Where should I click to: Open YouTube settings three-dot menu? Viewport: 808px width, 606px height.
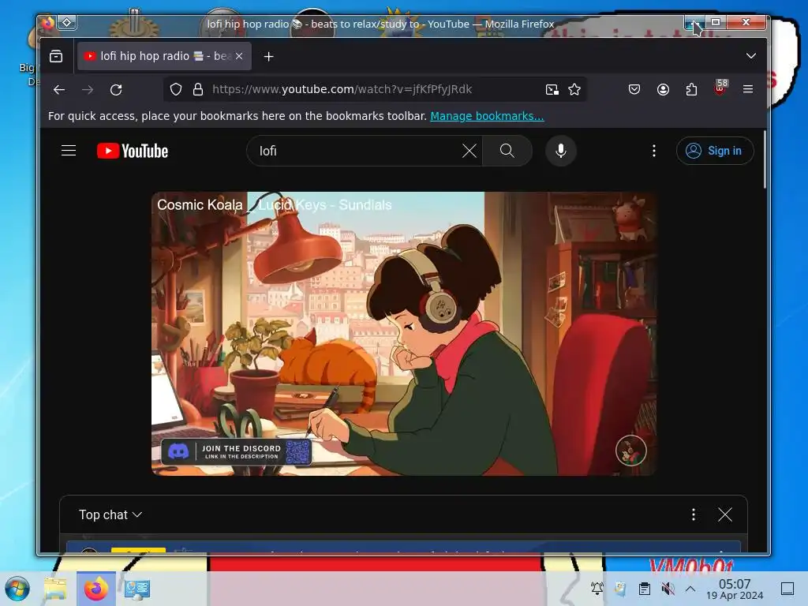pyautogui.click(x=654, y=151)
